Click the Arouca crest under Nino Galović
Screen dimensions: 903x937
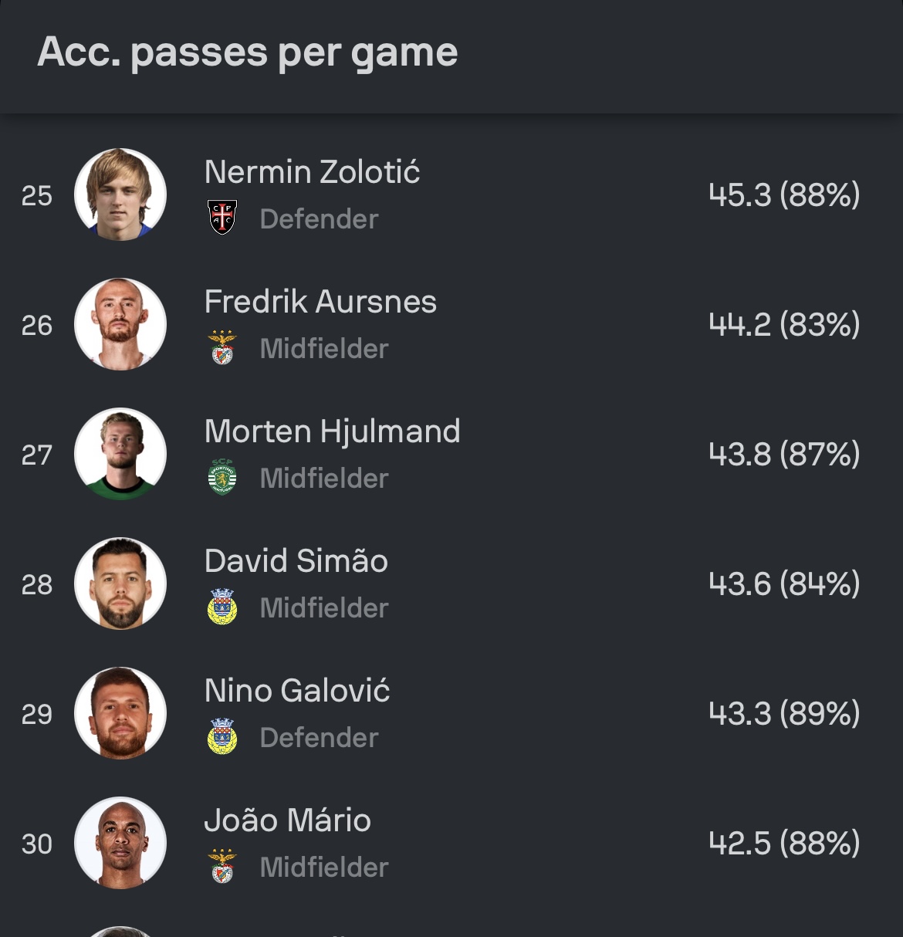(x=222, y=736)
